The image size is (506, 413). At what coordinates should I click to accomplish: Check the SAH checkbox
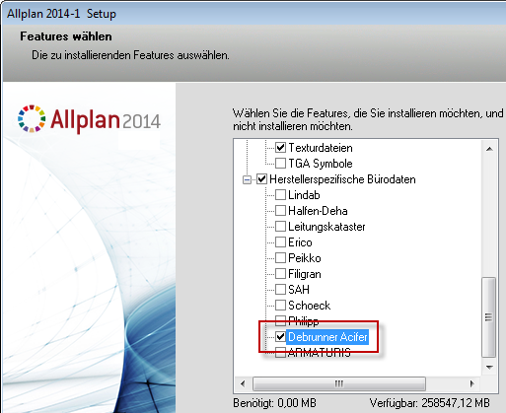pyautogui.click(x=280, y=290)
